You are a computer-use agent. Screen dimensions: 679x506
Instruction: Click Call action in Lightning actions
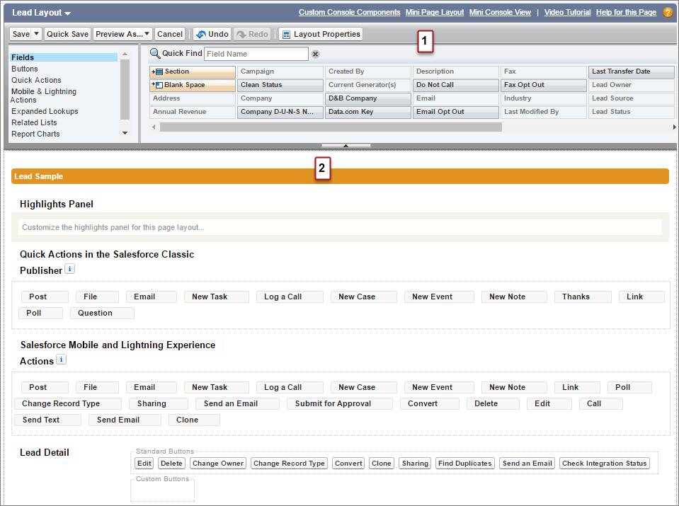click(601, 403)
